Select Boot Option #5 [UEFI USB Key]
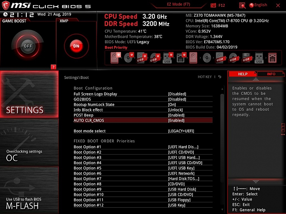This screenshot has width=286, height=214. click(143, 168)
